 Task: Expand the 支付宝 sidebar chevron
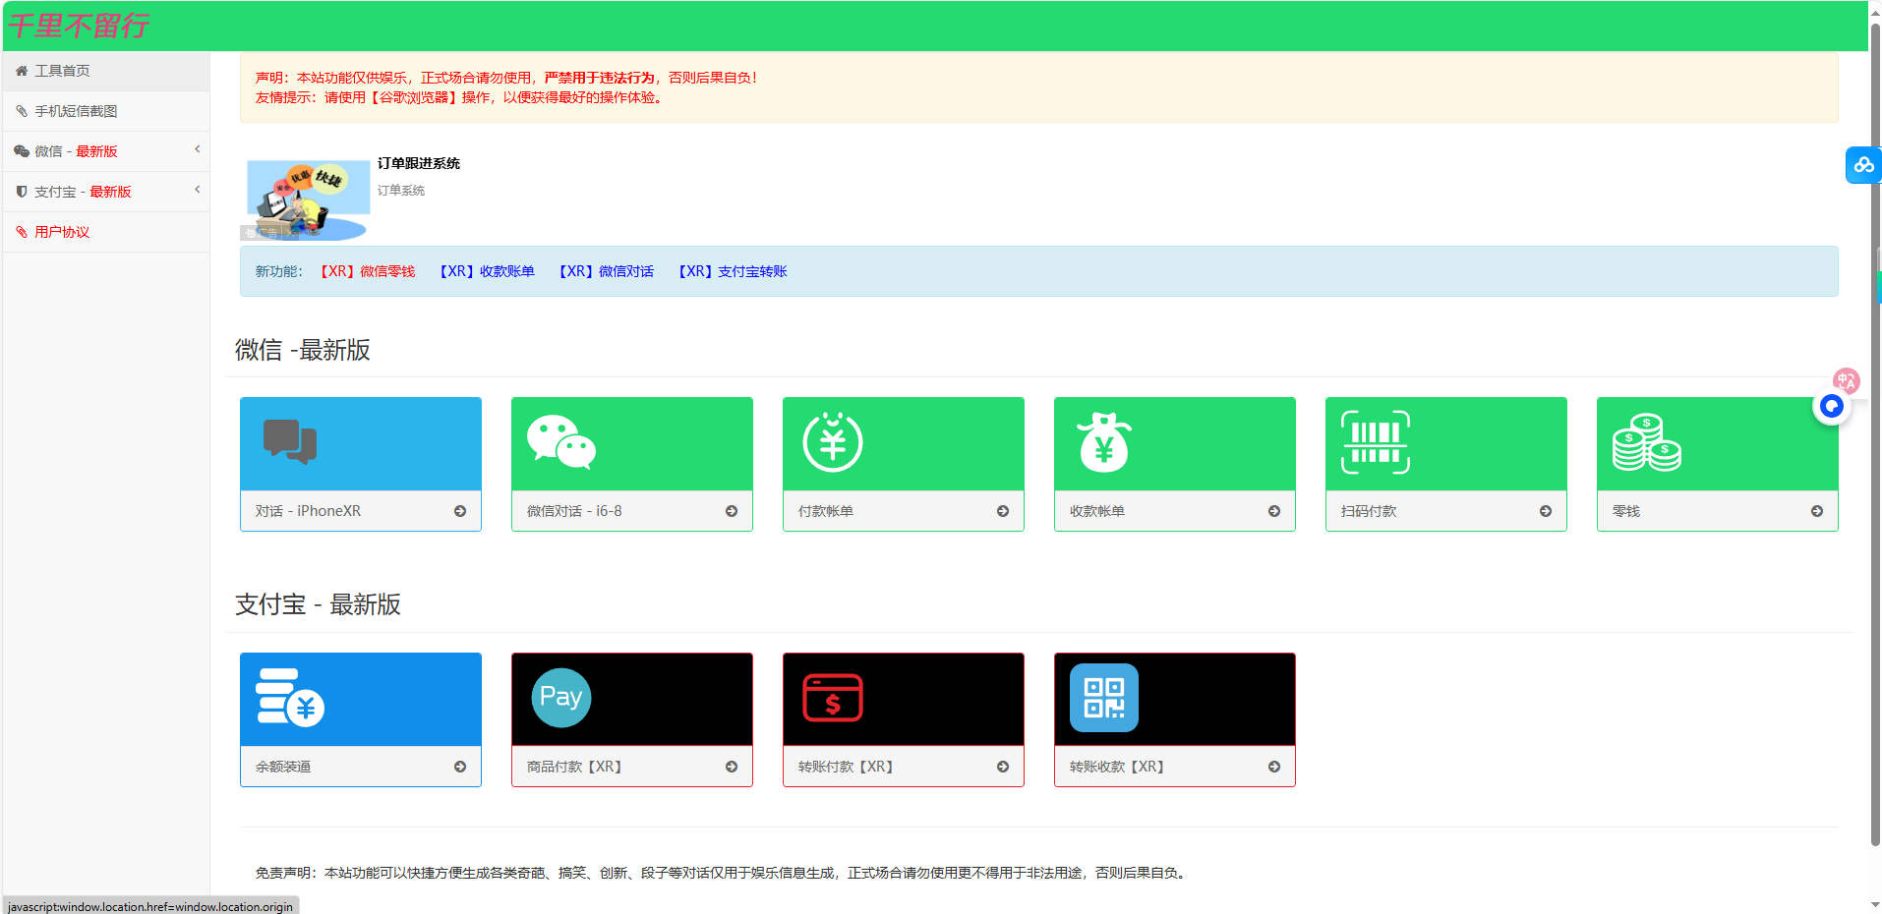197,190
